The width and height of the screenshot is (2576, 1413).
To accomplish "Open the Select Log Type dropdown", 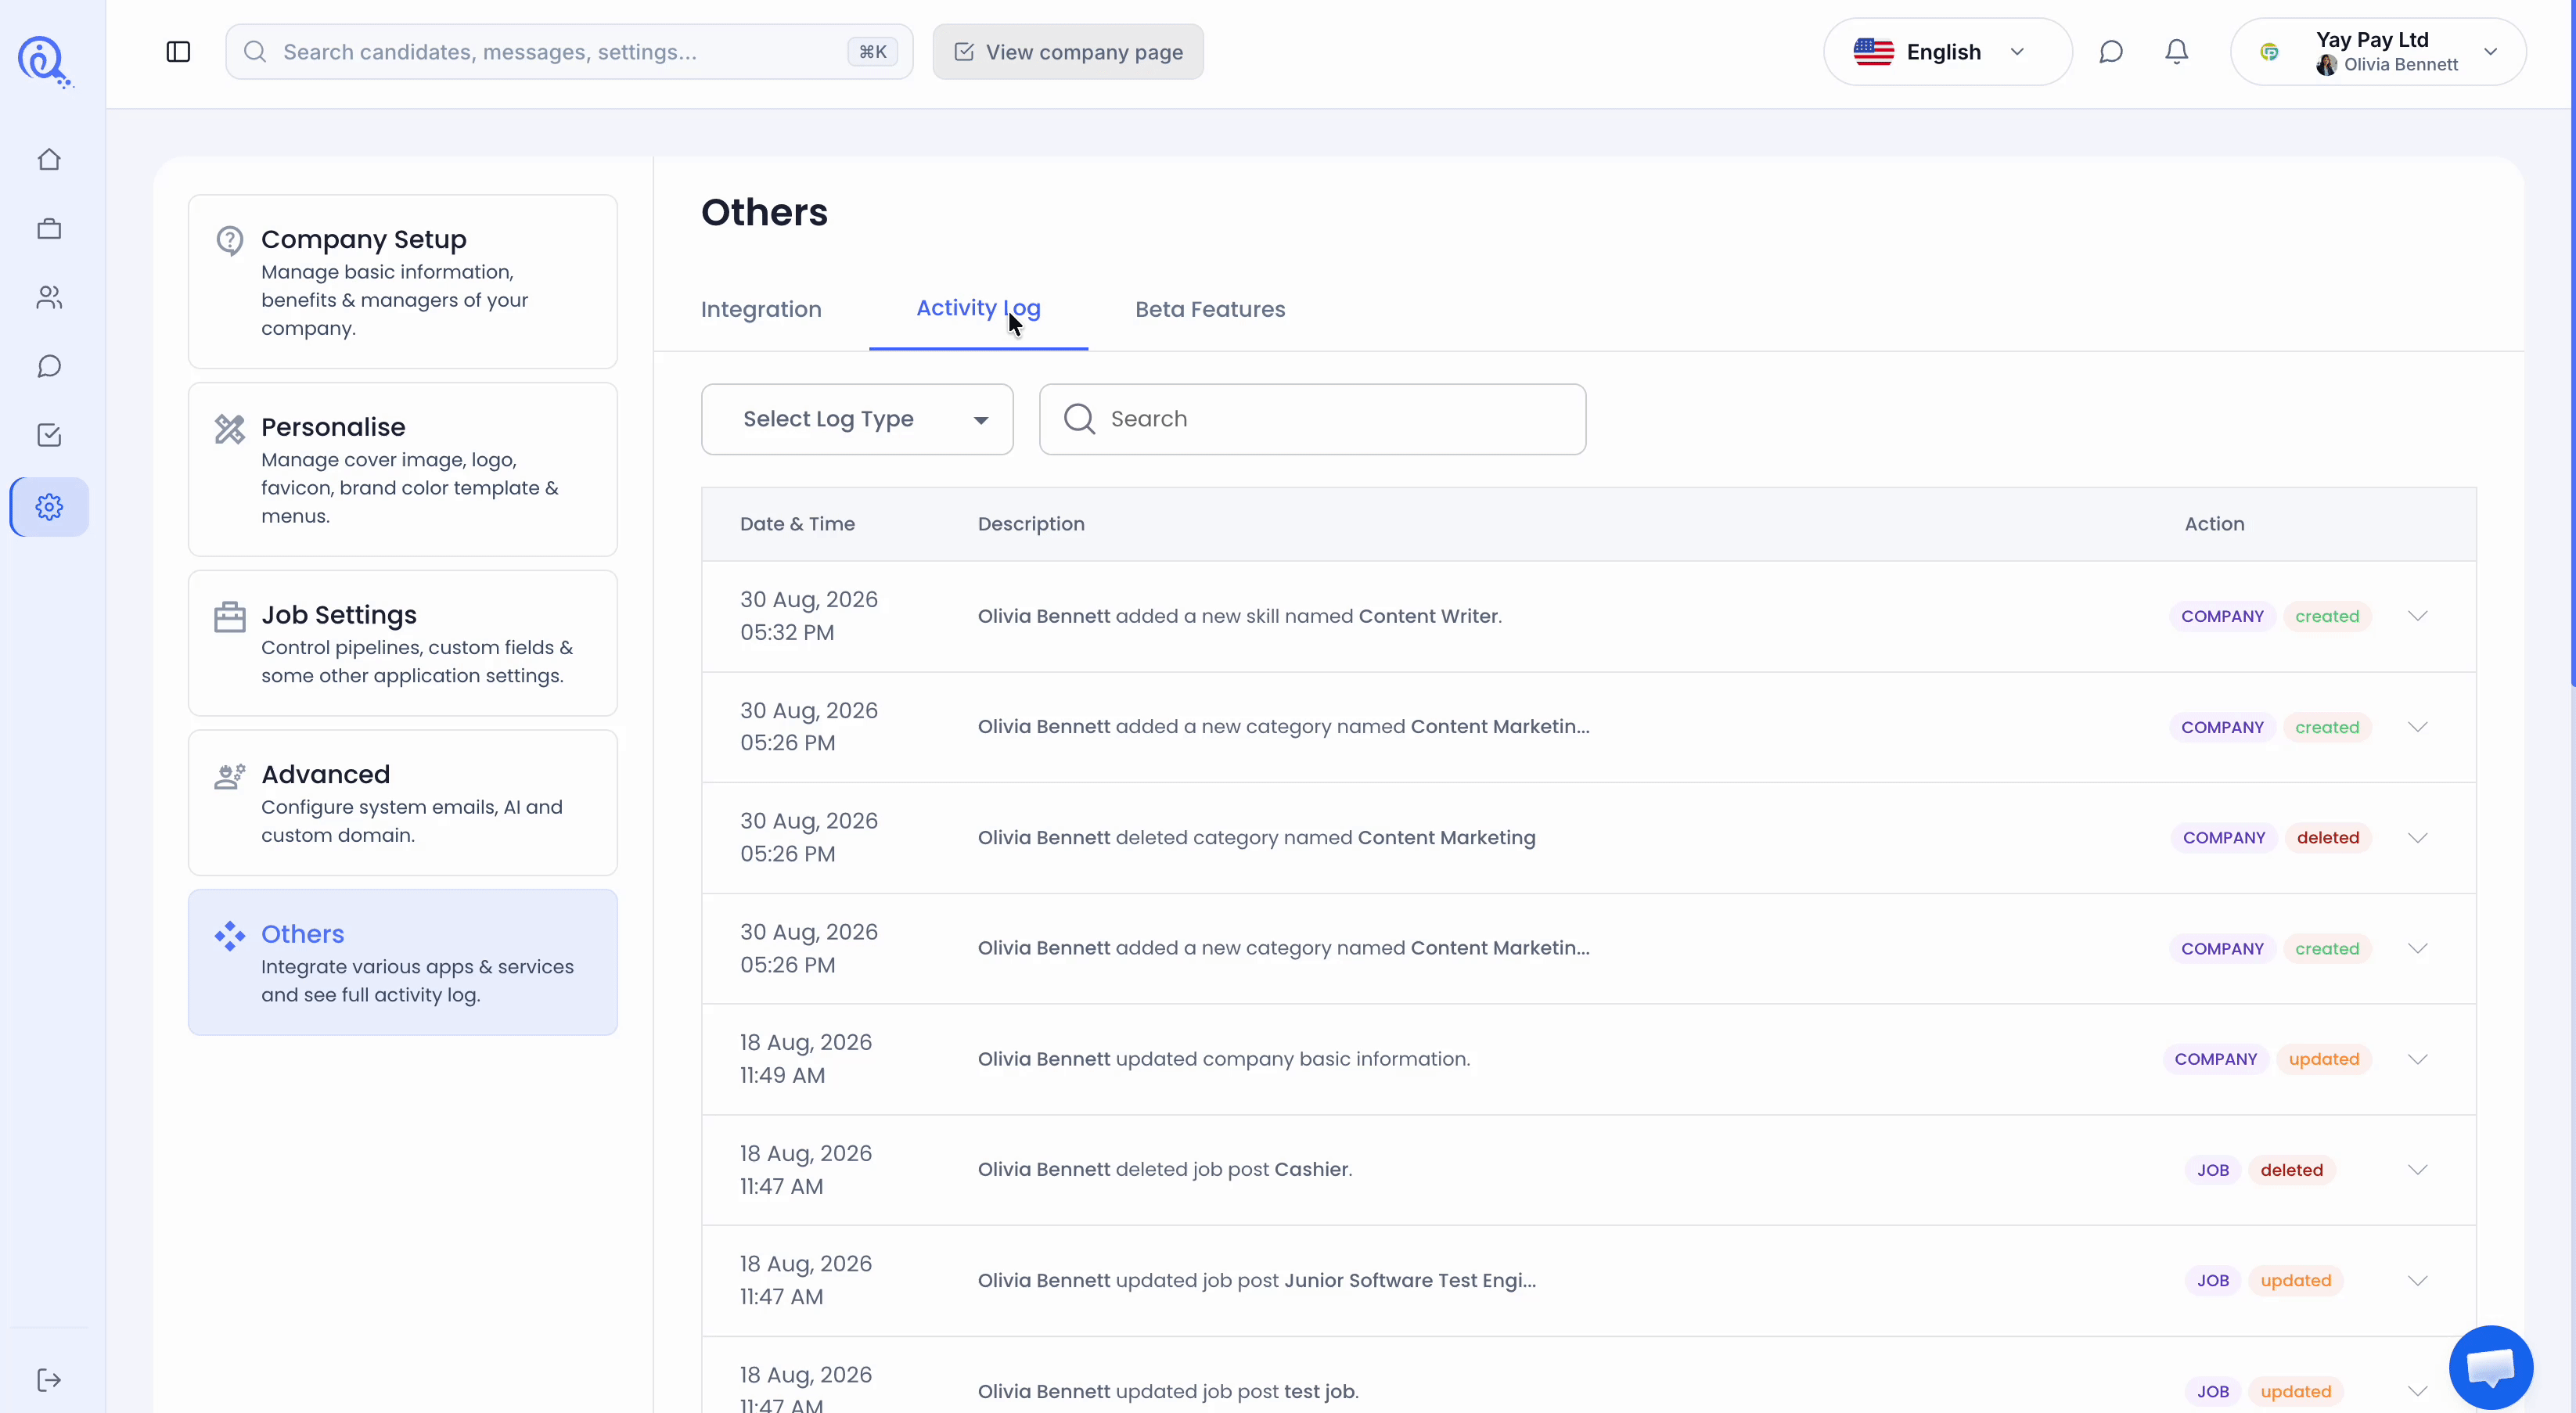I will (857, 420).
